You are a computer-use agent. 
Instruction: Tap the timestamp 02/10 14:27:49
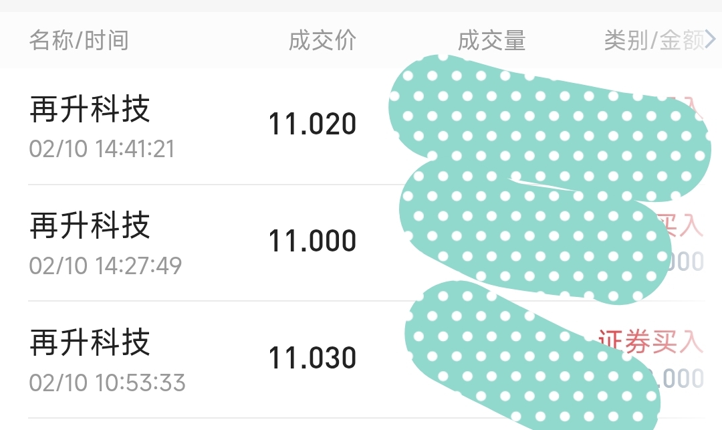coord(106,265)
